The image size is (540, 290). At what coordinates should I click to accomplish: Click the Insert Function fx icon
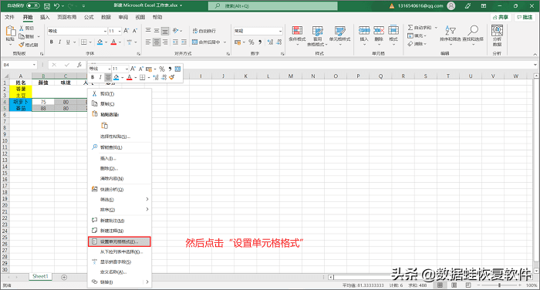point(79,65)
